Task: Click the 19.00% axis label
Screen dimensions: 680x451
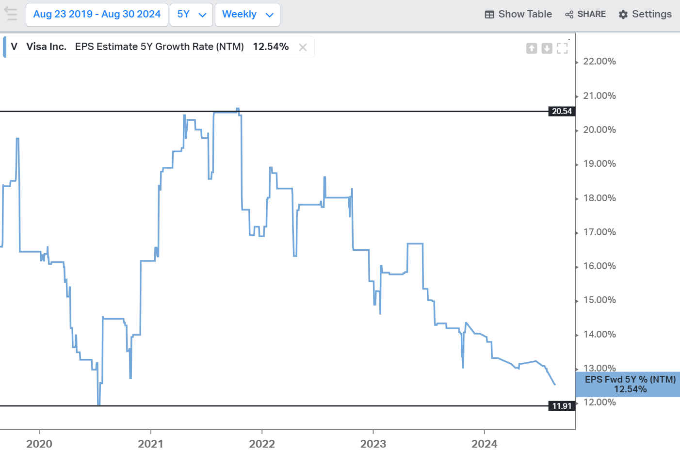Action: click(599, 163)
